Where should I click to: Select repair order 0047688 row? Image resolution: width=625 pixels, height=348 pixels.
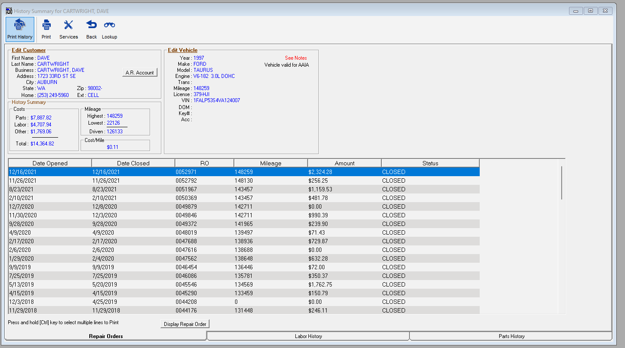244,241
